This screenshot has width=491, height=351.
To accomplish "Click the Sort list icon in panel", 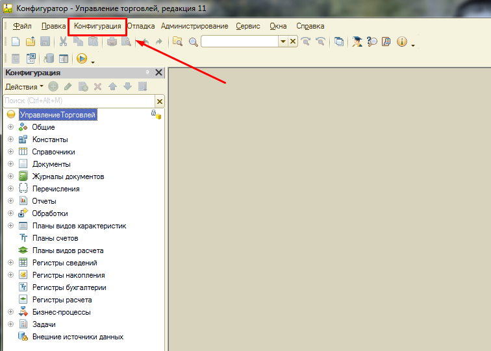I will tap(142, 87).
